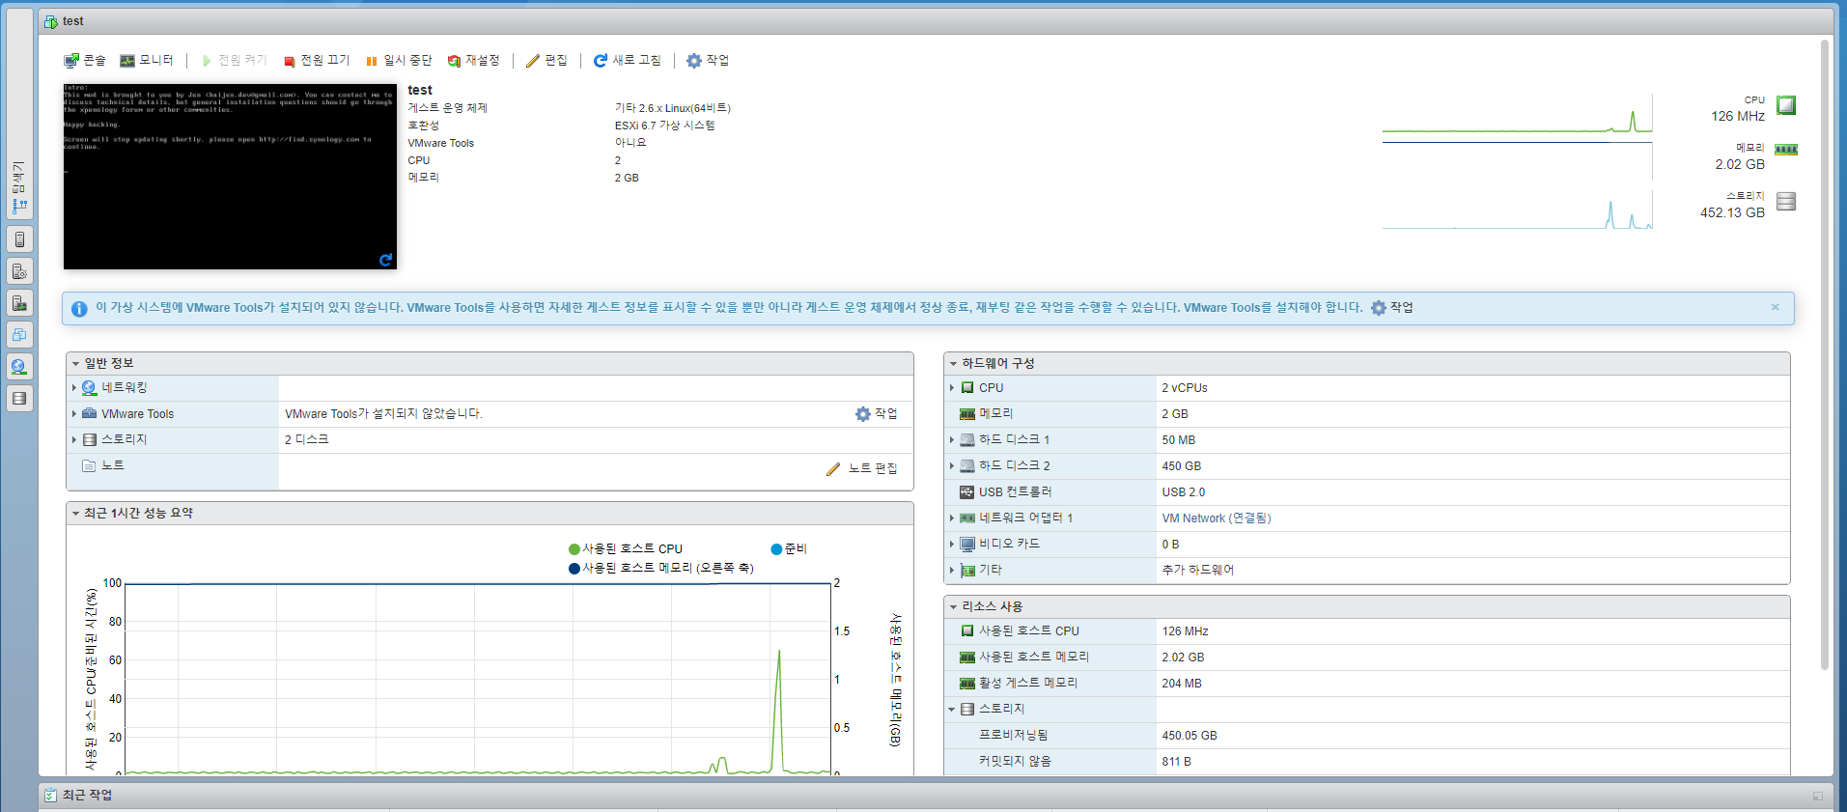Open Storage from sidebar disk icon
This screenshot has height=812, width=1847.
[19, 398]
